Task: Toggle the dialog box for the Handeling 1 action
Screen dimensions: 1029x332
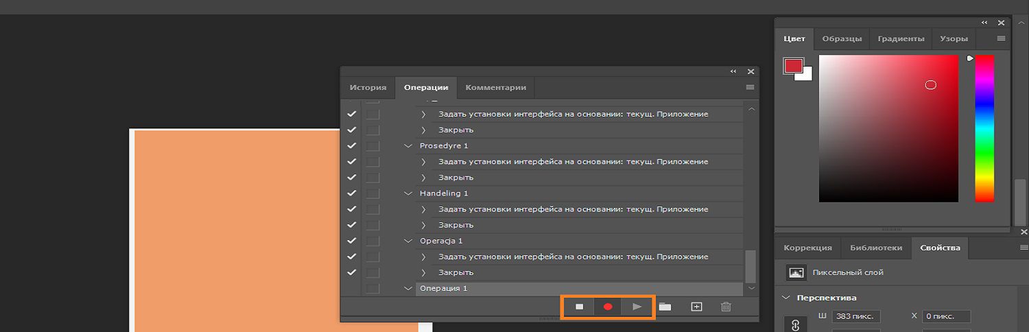Action: pyautogui.click(x=372, y=193)
